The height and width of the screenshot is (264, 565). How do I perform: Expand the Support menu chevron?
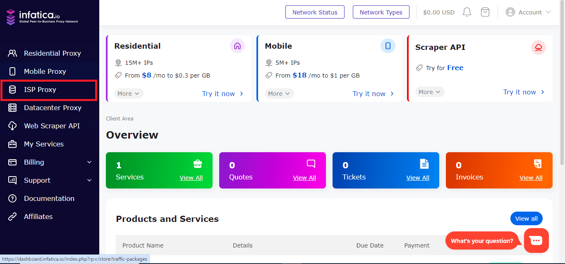[x=89, y=180]
